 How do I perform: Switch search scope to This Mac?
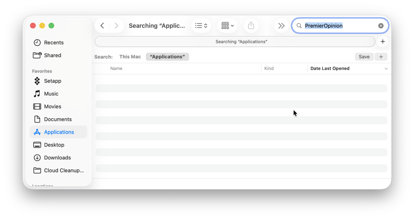pyautogui.click(x=130, y=57)
